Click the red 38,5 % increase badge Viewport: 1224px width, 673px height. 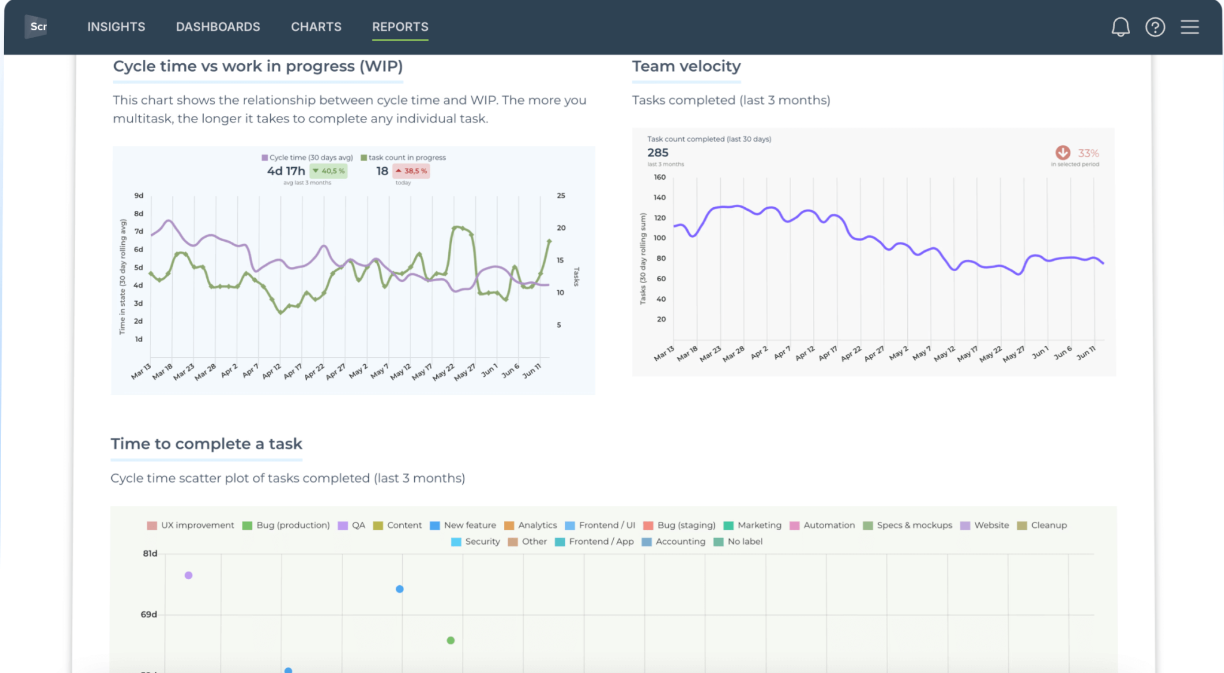tap(411, 171)
